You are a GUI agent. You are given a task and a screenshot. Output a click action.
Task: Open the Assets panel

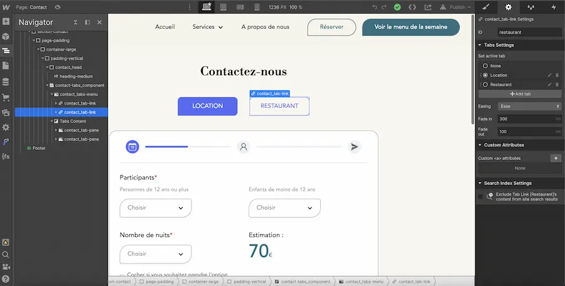point(6,112)
